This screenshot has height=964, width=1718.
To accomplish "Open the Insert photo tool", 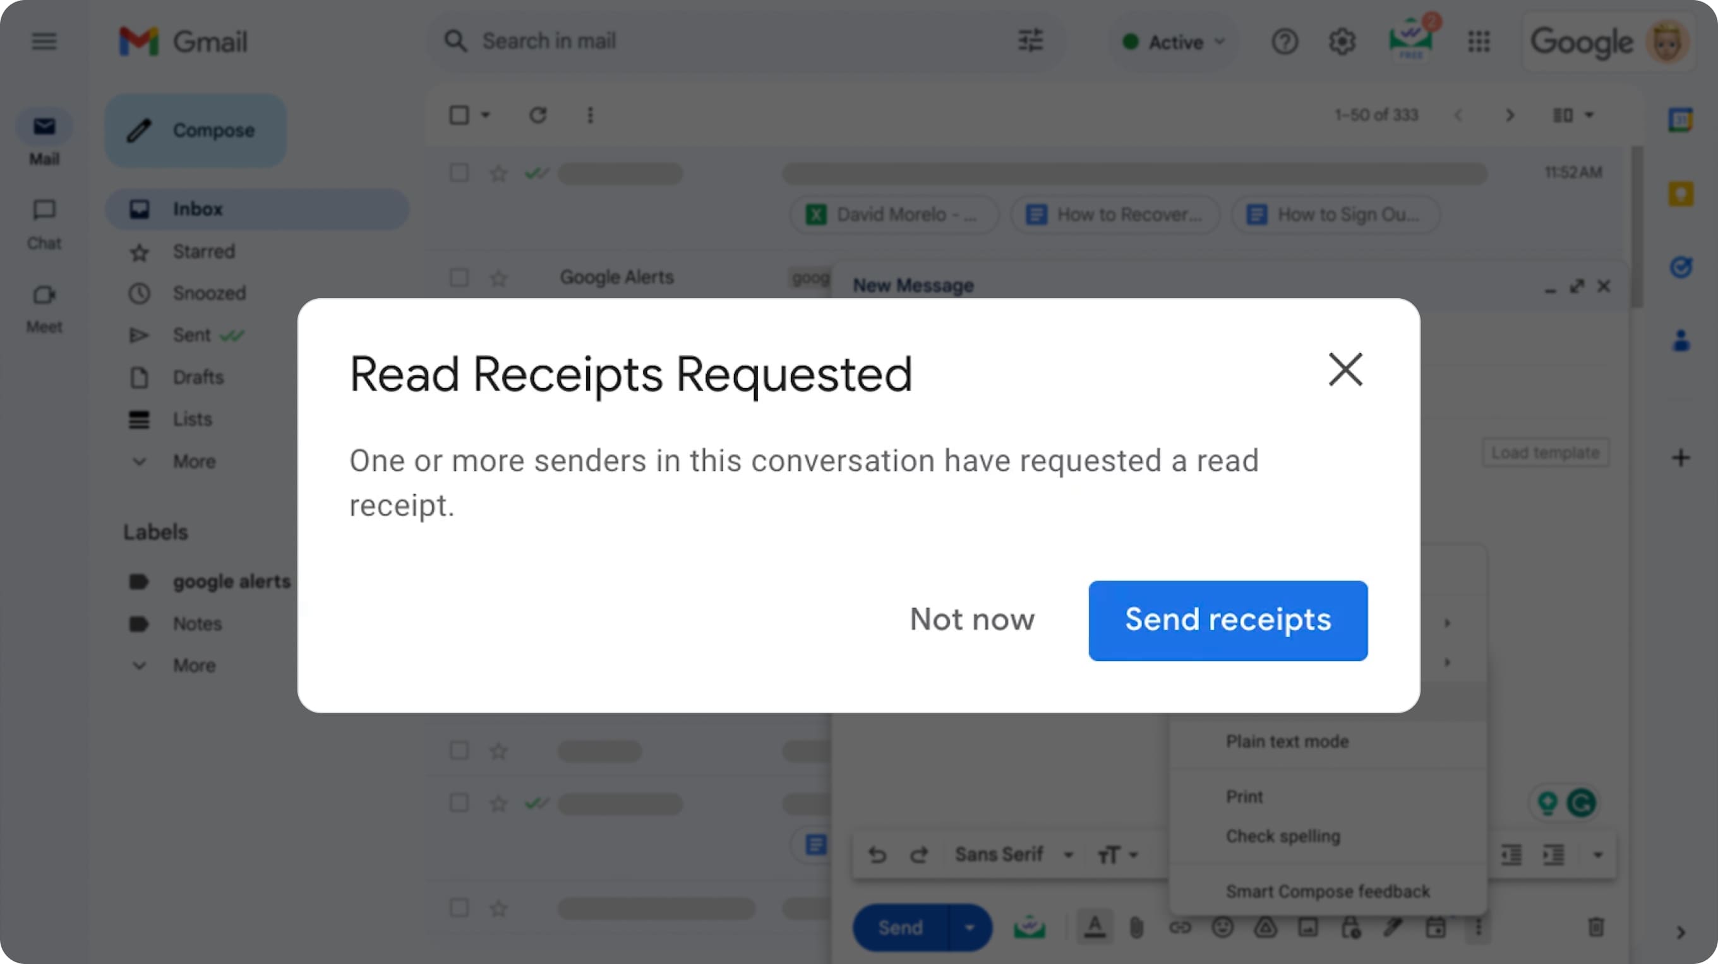I will [1309, 927].
